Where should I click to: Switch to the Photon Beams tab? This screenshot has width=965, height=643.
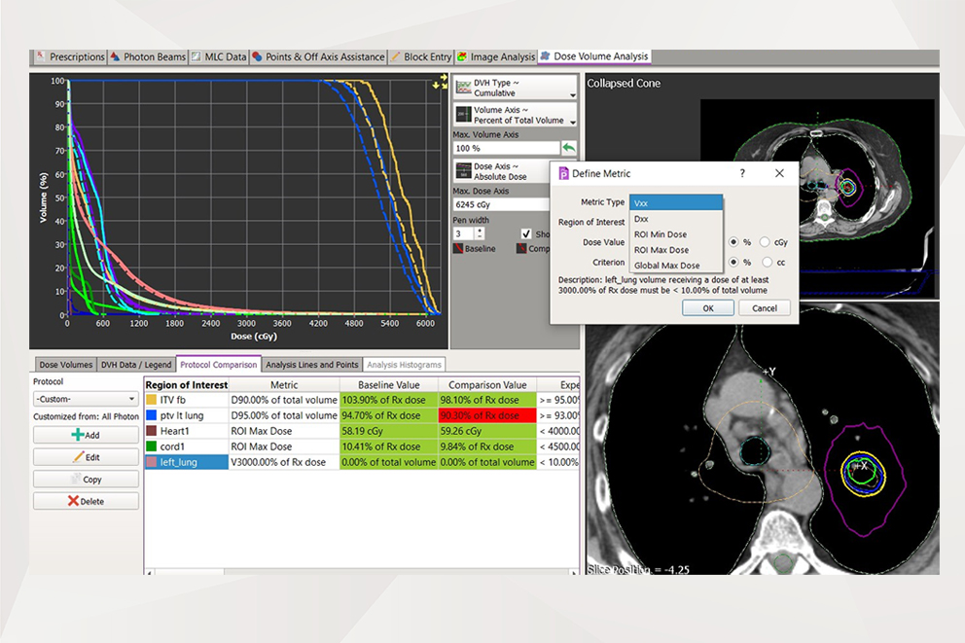(x=150, y=57)
